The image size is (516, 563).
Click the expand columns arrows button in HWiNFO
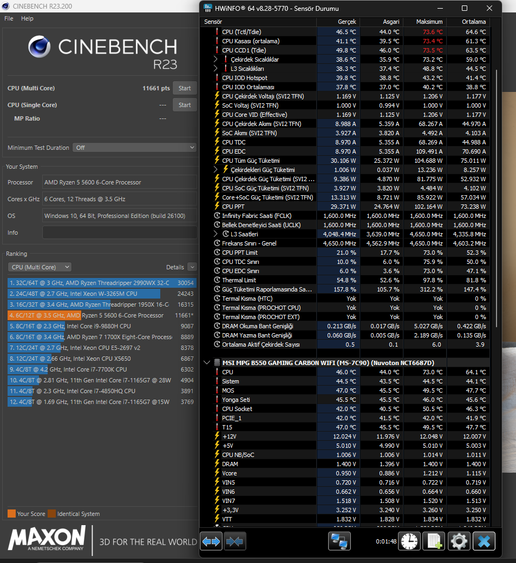pos(211,541)
